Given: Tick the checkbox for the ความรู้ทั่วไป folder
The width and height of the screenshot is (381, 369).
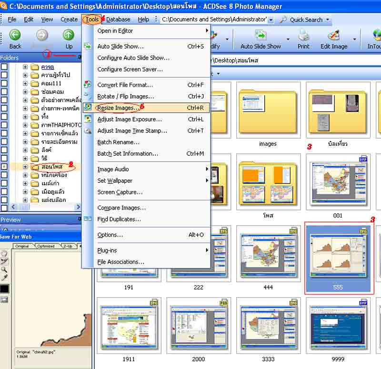Looking at the screenshot, I should coord(4,75).
